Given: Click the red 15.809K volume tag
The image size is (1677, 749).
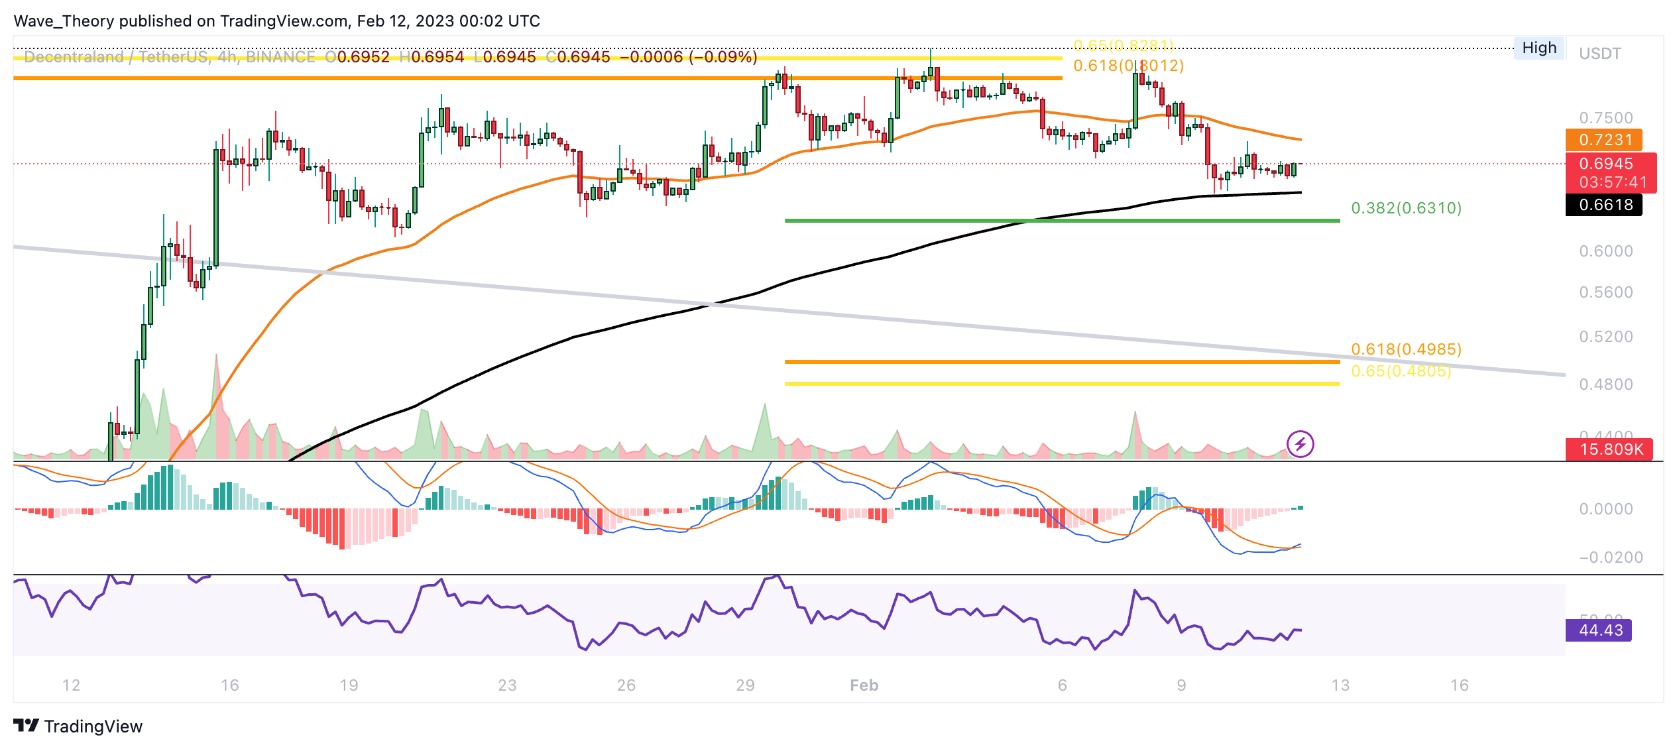Looking at the screenshot, I should click(1610, 449).
